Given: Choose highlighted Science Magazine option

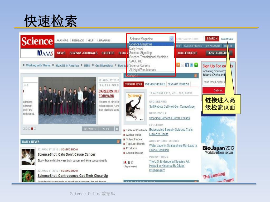Looking at the screenshot, I should coord(151,44).
